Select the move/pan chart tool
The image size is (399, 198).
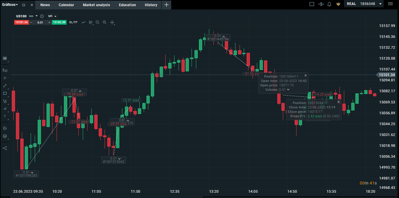click(x=112, y=22)
